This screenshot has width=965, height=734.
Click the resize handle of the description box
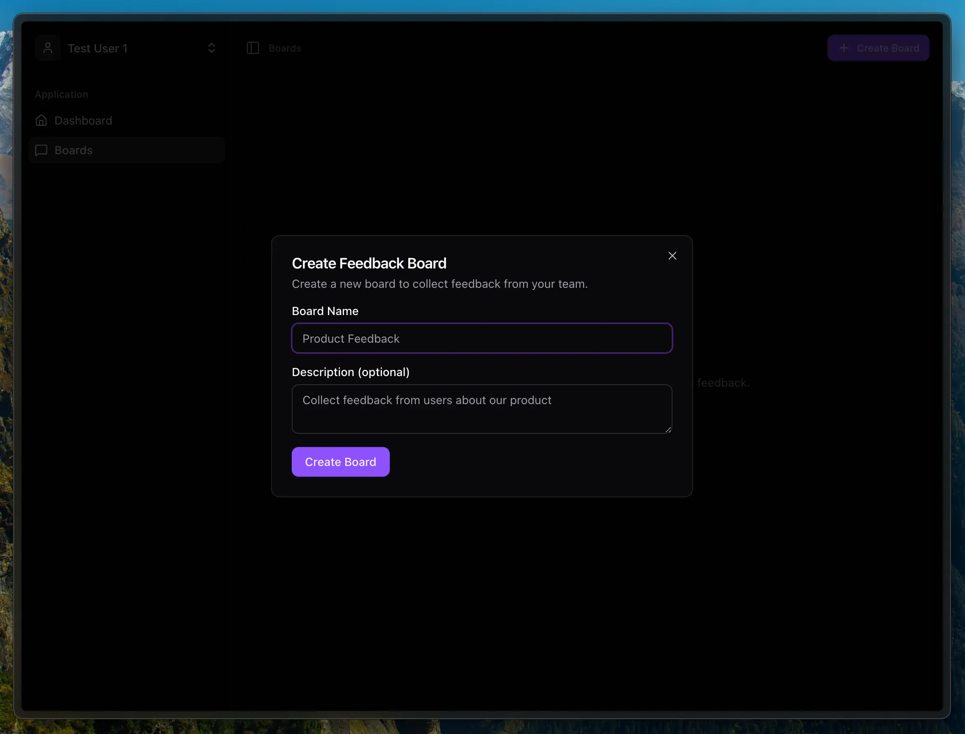point(668,430)
